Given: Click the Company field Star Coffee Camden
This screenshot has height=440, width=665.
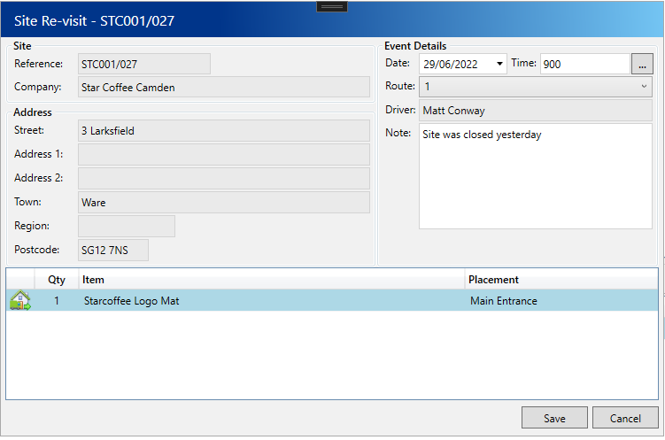Looking at the screenshot, I should (x=223, y=87).
